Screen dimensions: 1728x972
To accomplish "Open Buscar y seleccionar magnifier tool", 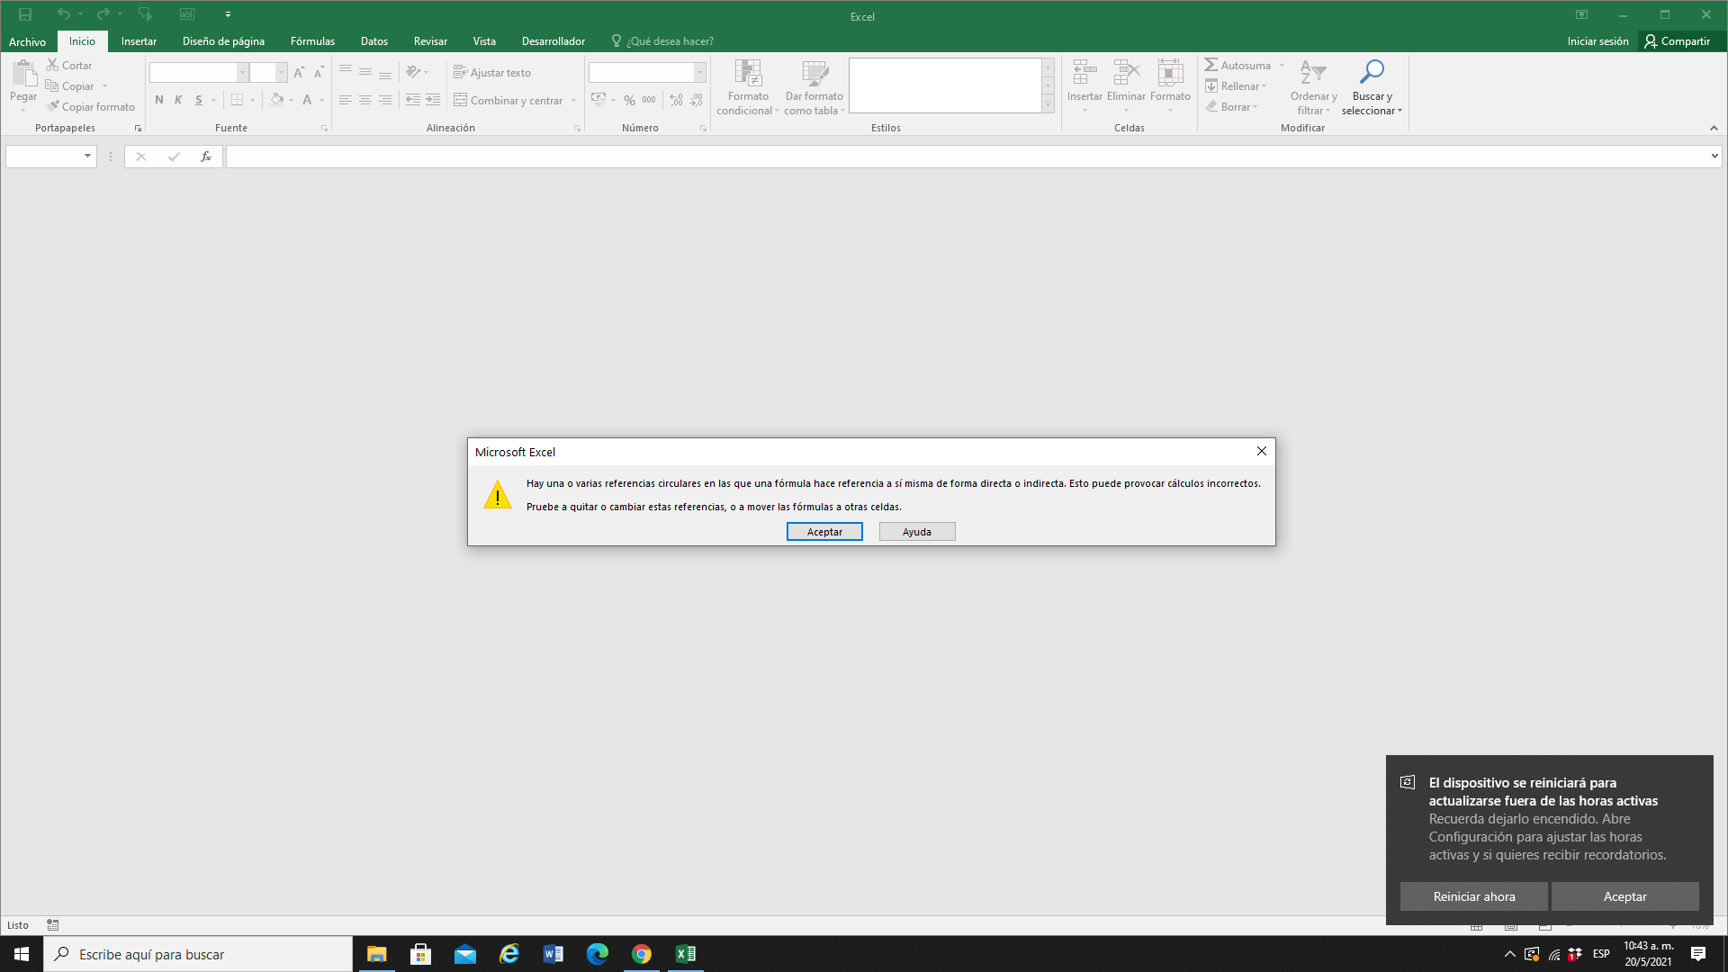I will point(1372,72).
